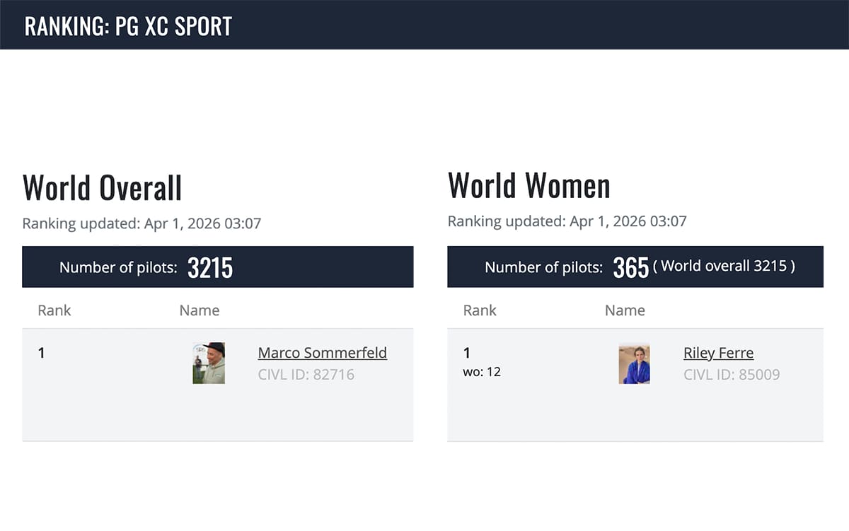Viewport: 849px width, 531px height.
Task: Click the 'wo: 12' overall rank label
Action: pyautogui.click(x=482, y=371)
